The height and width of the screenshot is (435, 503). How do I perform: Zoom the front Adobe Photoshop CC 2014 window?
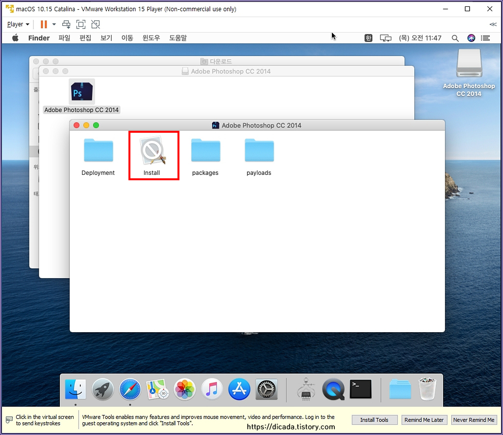pyautogui.click(x=96, y=125)
